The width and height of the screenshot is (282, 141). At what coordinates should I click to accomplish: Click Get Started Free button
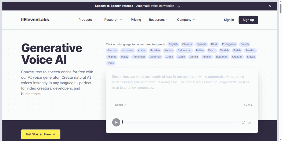click(41, 134)
